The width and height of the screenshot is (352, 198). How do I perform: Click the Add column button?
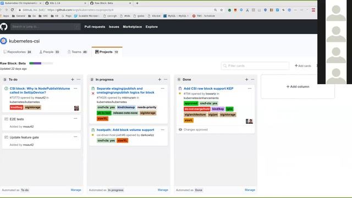pyautogui.click(x=298, y=87)
